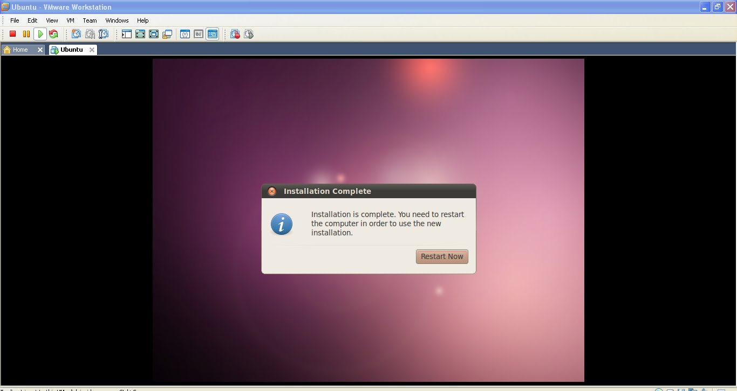Click the blue info icon in the dialog
The width and height of the screenshot is (737, 391).
(x=282, y=224)
